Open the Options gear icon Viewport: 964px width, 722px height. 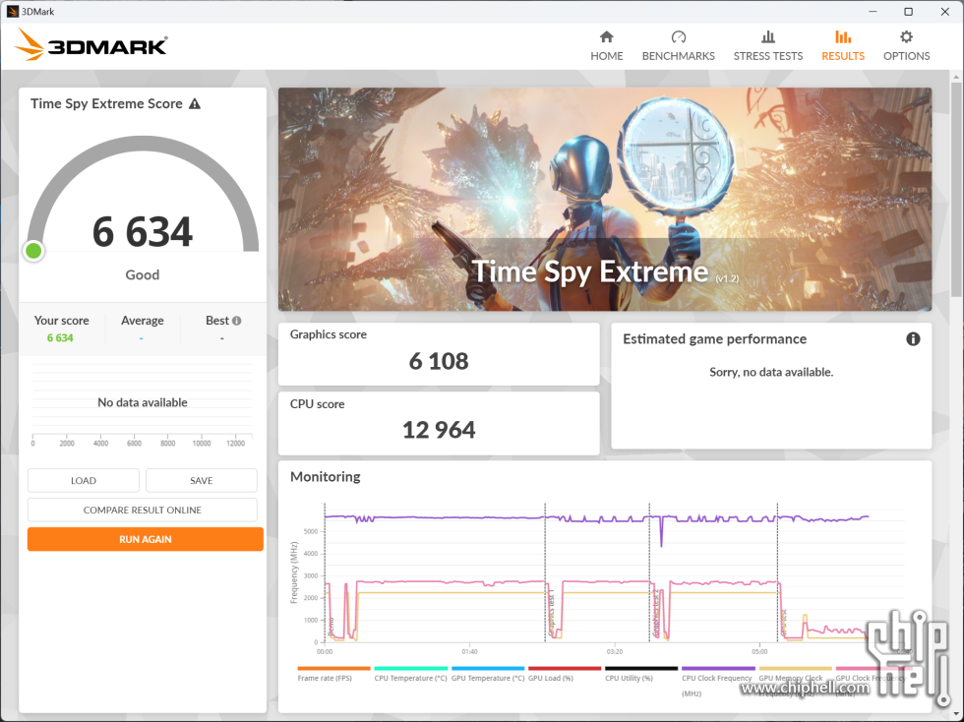point(906,37)
